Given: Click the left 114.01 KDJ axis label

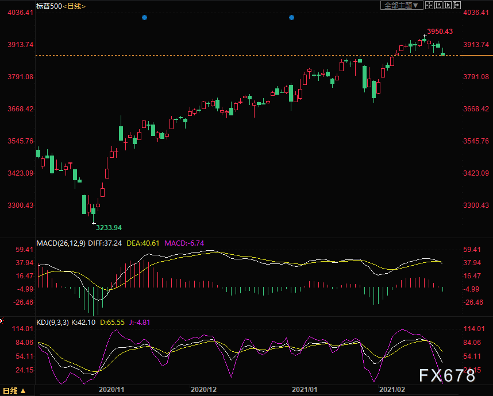Looking at the screenshot, I should pos(22,329).
